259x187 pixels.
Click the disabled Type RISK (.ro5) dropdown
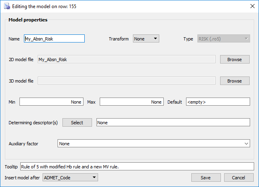pyautogui.click(x=223, y=38)
